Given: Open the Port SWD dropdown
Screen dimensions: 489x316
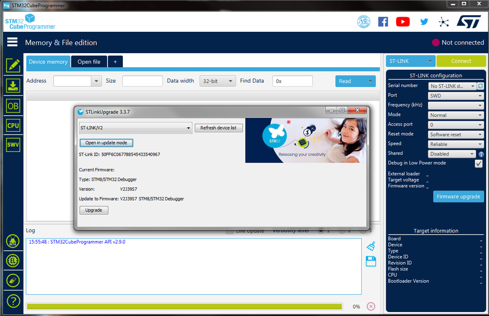Looking at the screenshot, I should coord(456,96).
